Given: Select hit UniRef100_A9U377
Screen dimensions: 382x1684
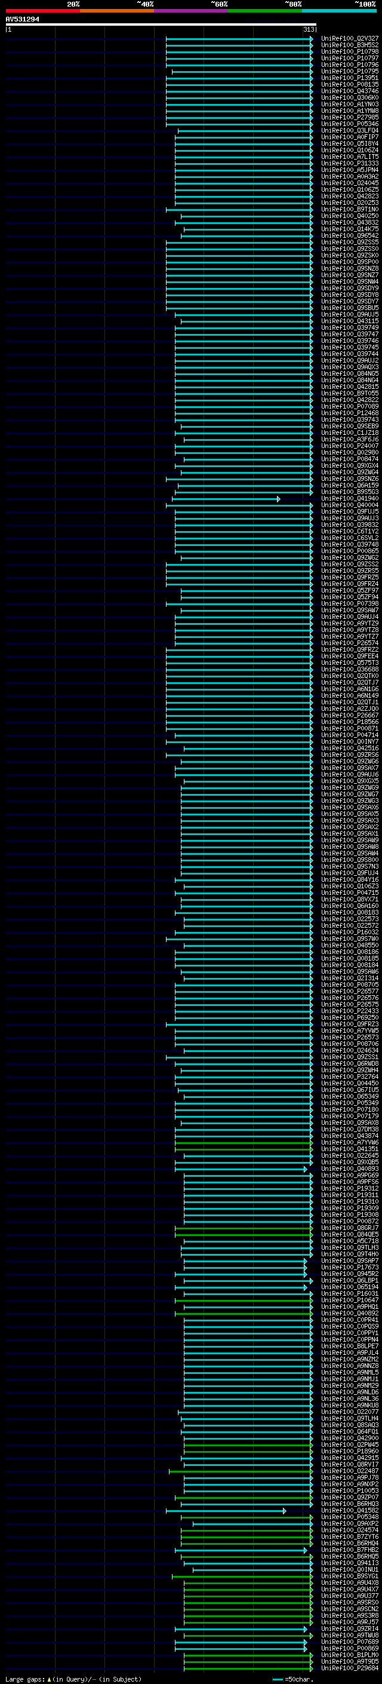Looking at the screenshot, I should [350, 1595].
